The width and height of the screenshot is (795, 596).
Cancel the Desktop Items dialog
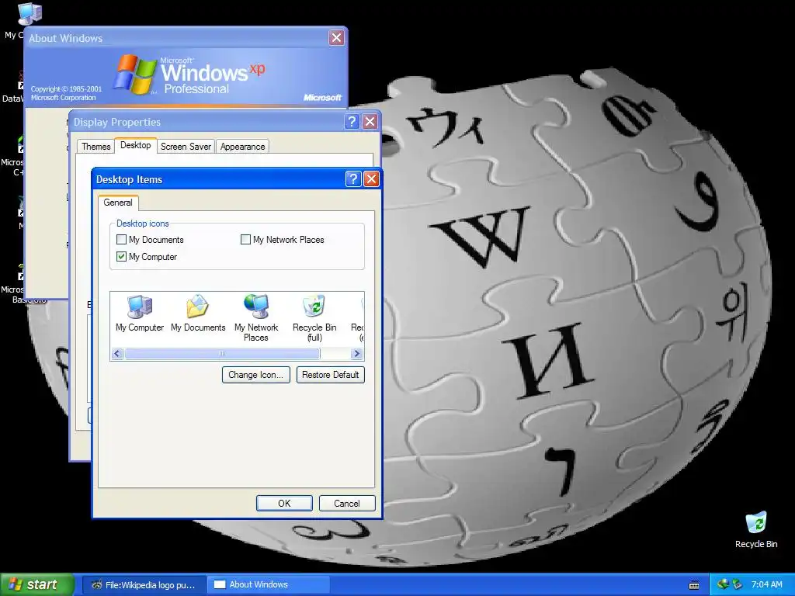[347, 503]
